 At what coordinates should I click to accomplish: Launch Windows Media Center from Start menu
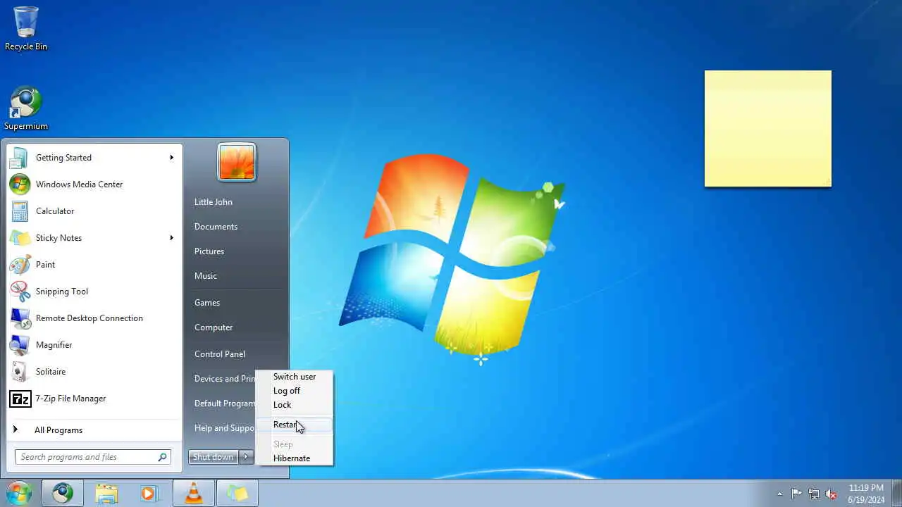click(x=94, y=184)
